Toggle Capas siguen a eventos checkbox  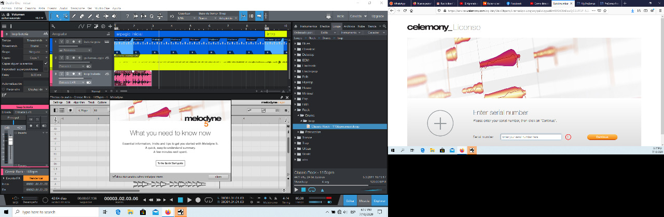(x=46, y=63)
